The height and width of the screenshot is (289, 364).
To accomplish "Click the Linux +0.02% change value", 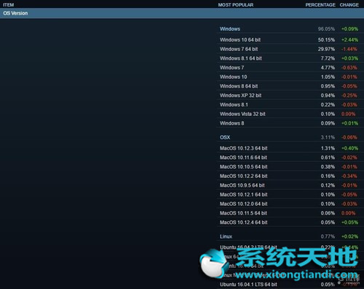I will pyautogui.click(x=349, y=236).
